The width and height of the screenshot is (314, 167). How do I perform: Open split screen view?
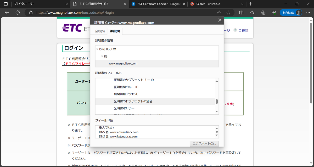coord(241,12)
